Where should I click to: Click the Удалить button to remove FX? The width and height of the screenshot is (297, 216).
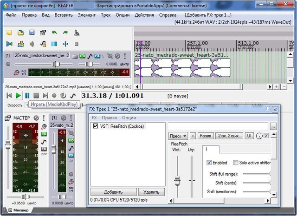point(151,192)
